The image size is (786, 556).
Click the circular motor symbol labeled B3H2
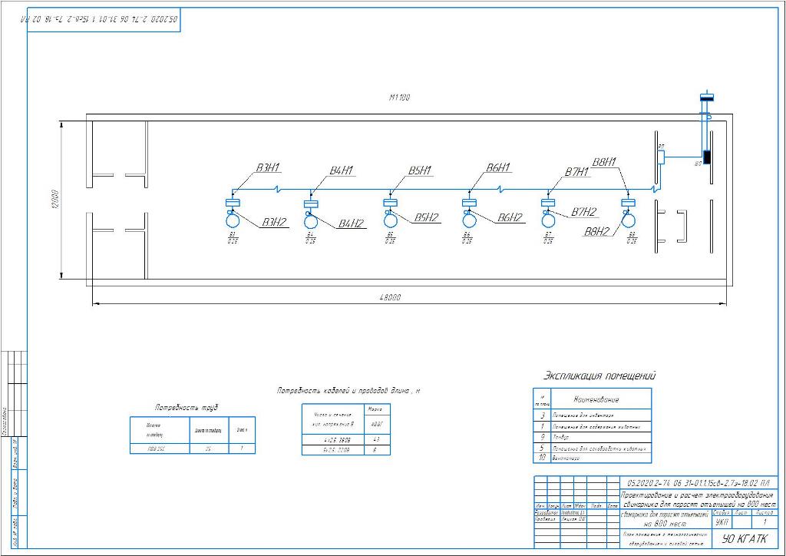click(233, 220)
